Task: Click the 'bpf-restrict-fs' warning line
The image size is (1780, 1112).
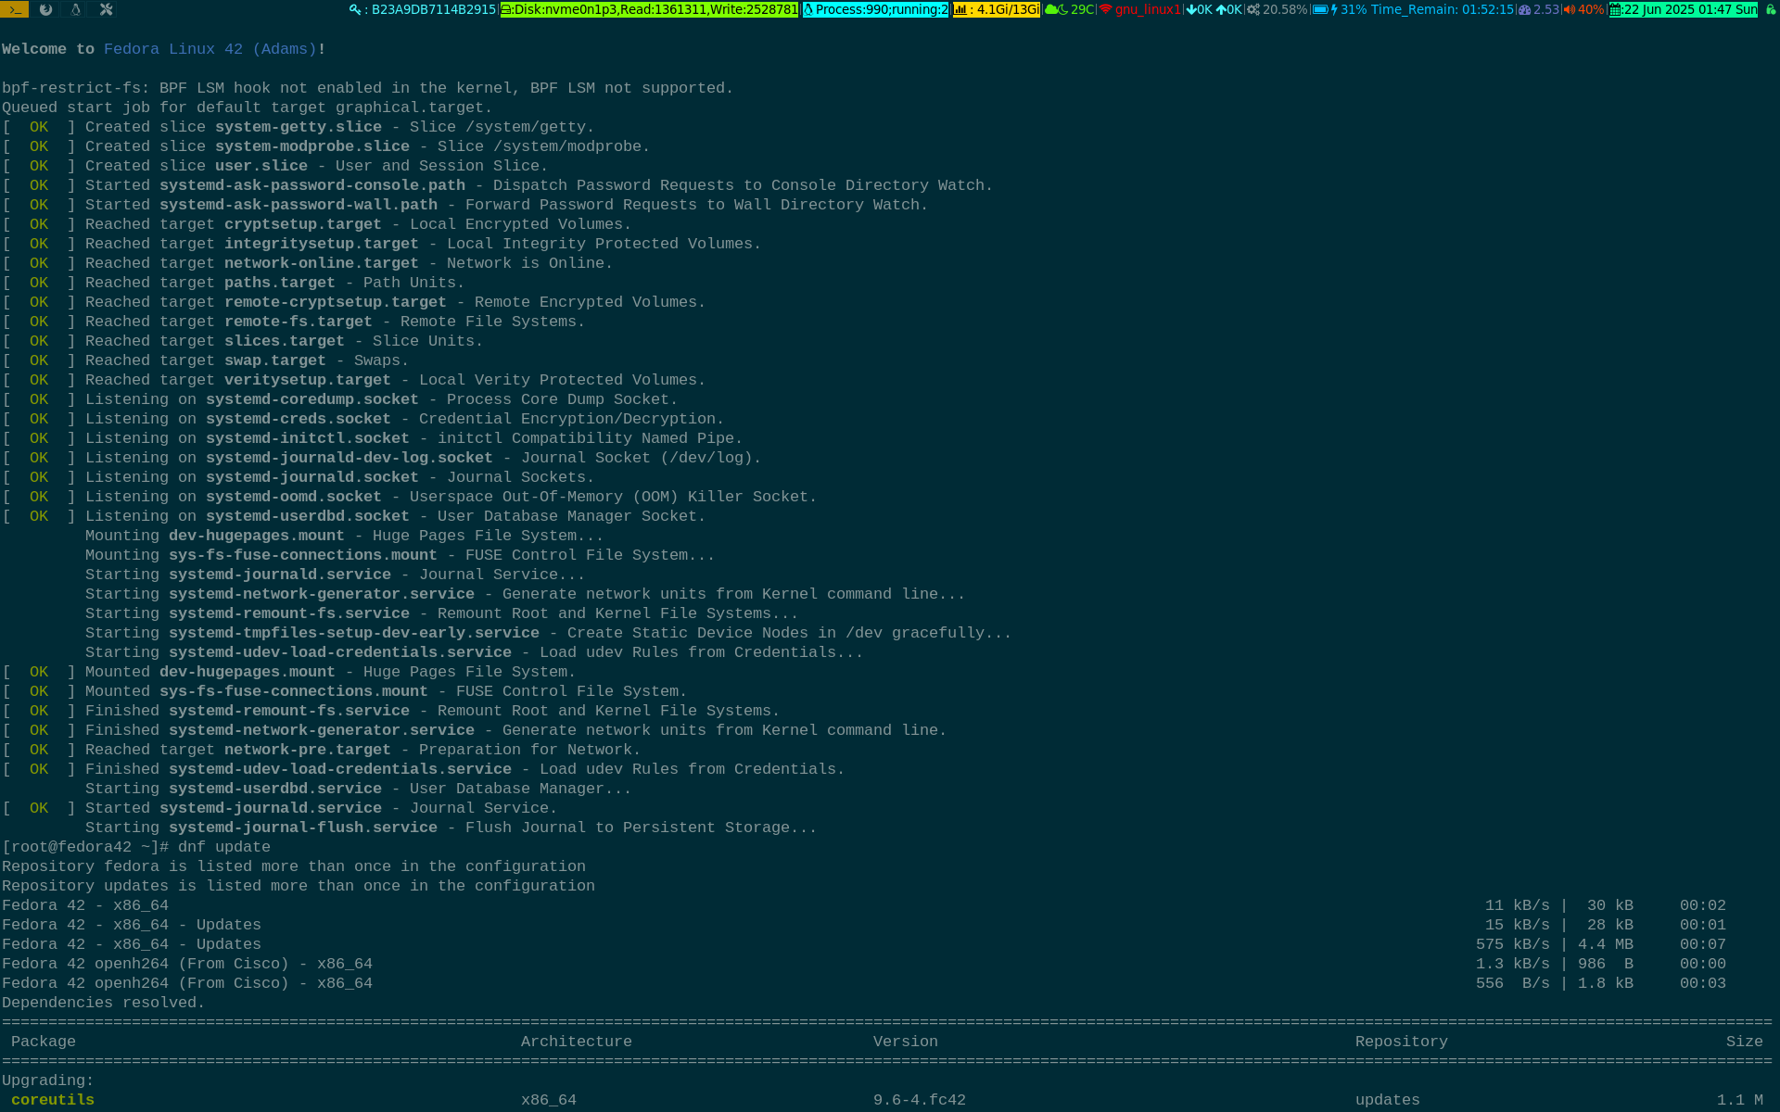Action: pos(367,88)
